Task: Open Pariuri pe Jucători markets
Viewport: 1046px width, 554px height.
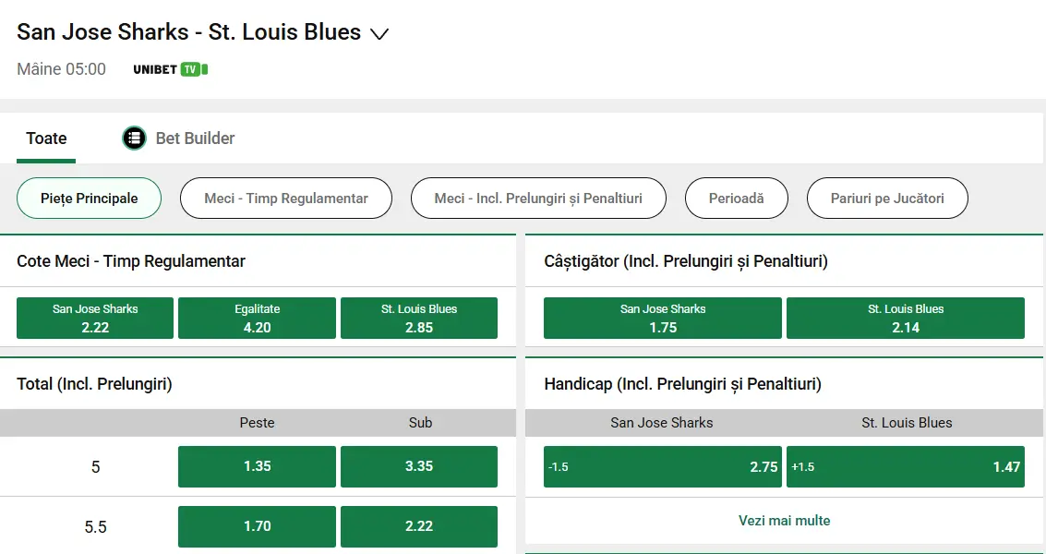Action: [x=886, y=198]
